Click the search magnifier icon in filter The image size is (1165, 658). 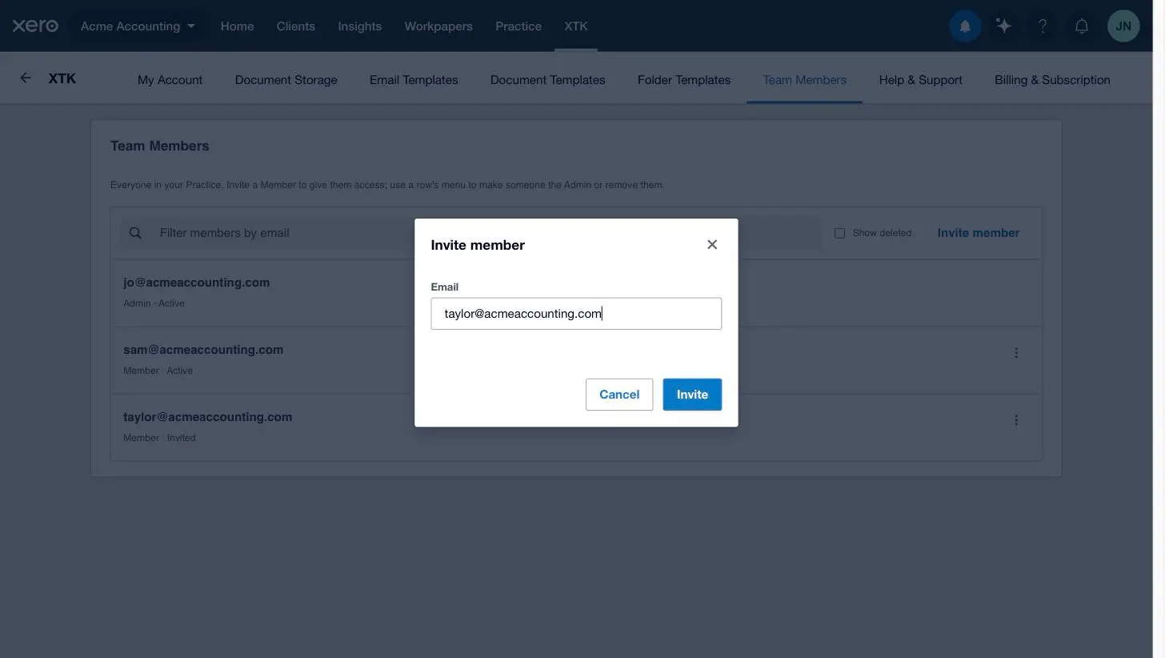click(135, 233)
